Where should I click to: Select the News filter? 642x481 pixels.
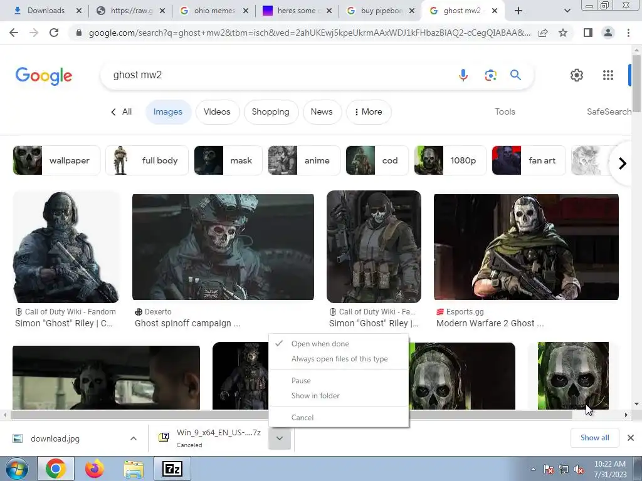[322, 111]
